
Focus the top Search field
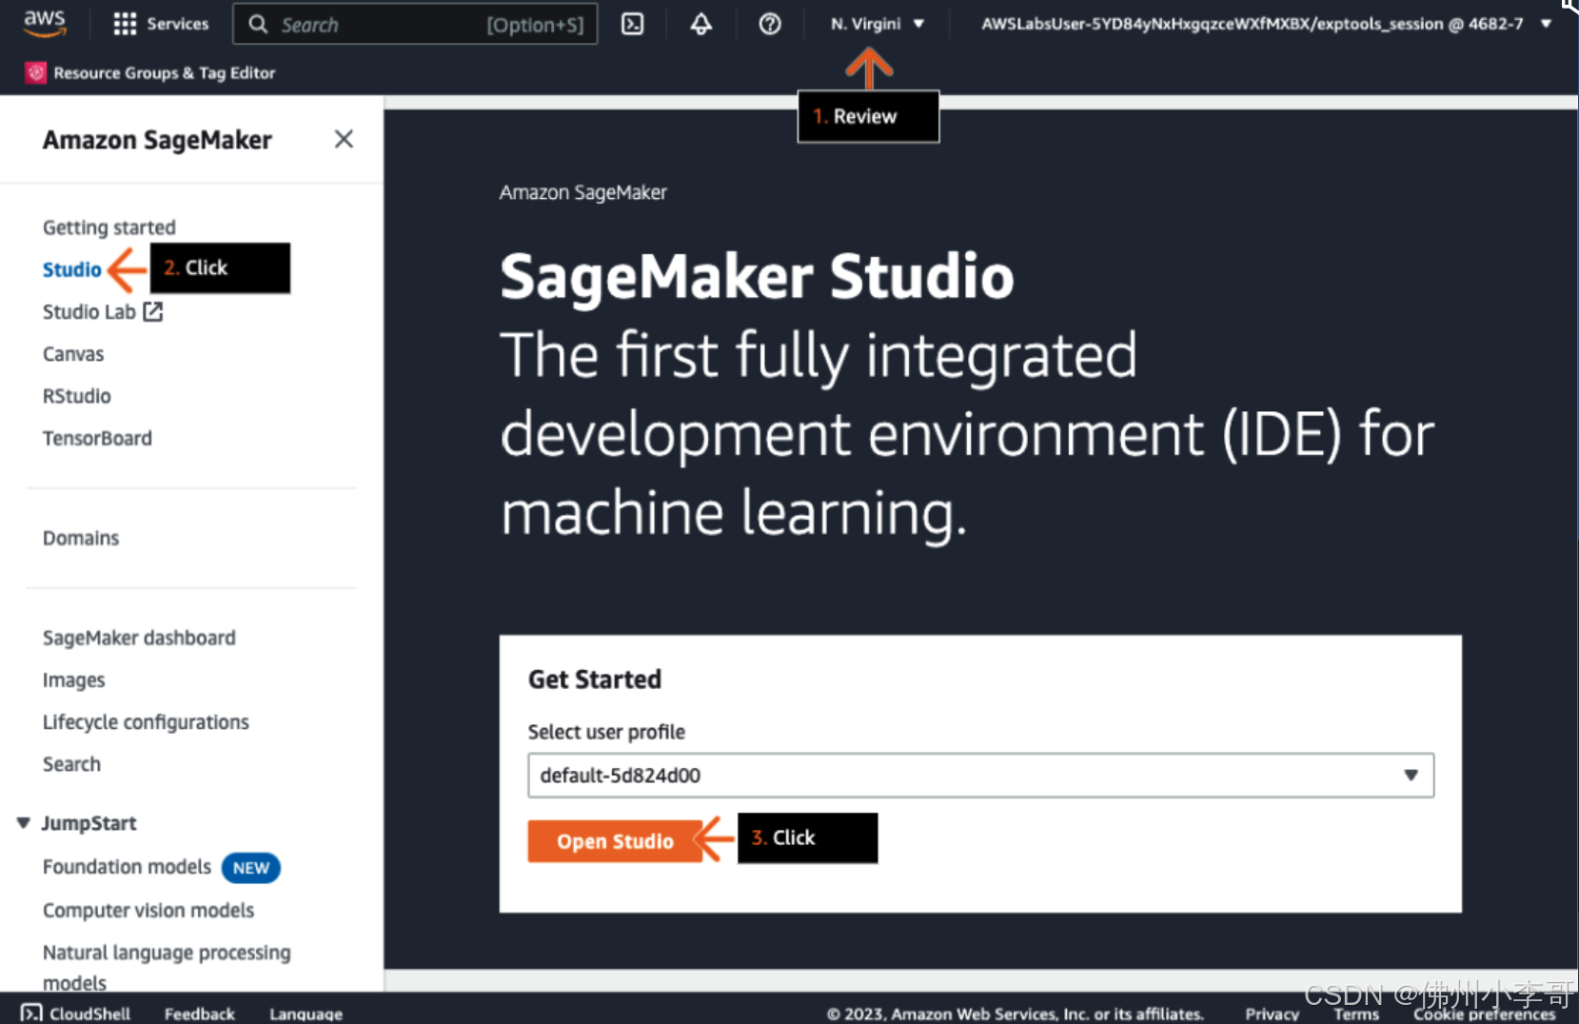(x=415, y=24)
